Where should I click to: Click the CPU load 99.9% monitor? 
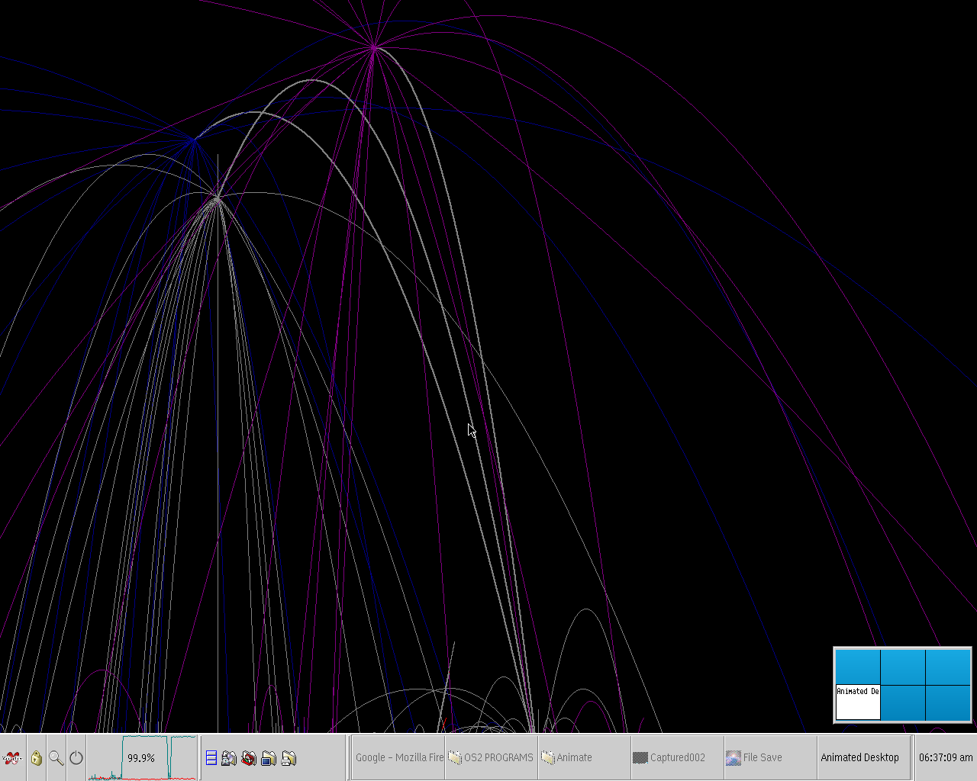tap(142, 757)
